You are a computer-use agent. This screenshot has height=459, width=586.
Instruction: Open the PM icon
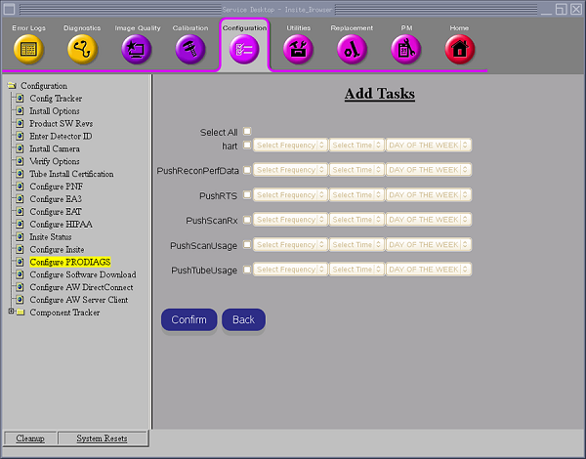point(405,48)
